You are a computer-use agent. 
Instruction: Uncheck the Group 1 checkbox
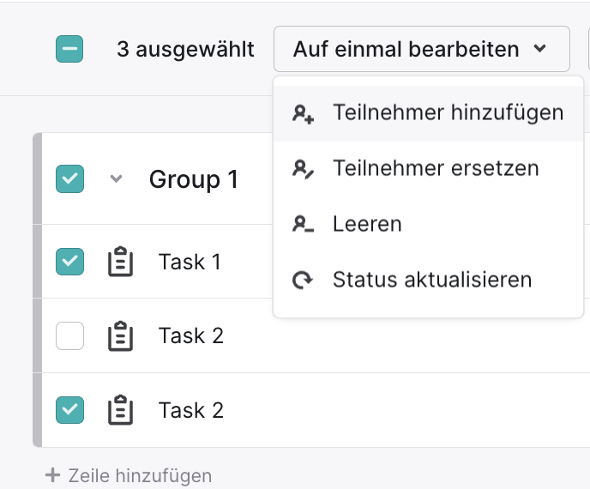(69, 178)
